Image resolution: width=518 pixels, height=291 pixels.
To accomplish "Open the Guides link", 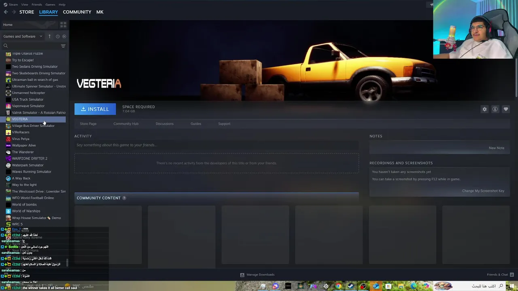I will point(196,124).
